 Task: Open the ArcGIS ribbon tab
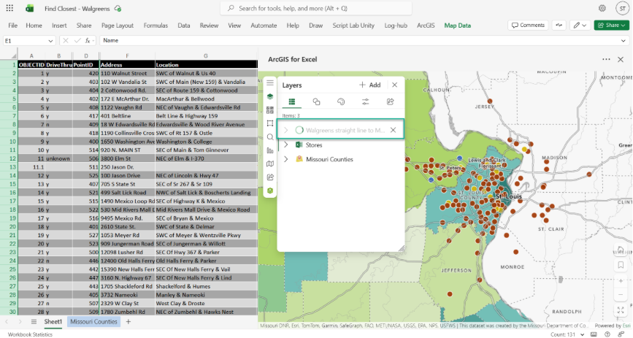pyautogui.click(x=426, y=26)
